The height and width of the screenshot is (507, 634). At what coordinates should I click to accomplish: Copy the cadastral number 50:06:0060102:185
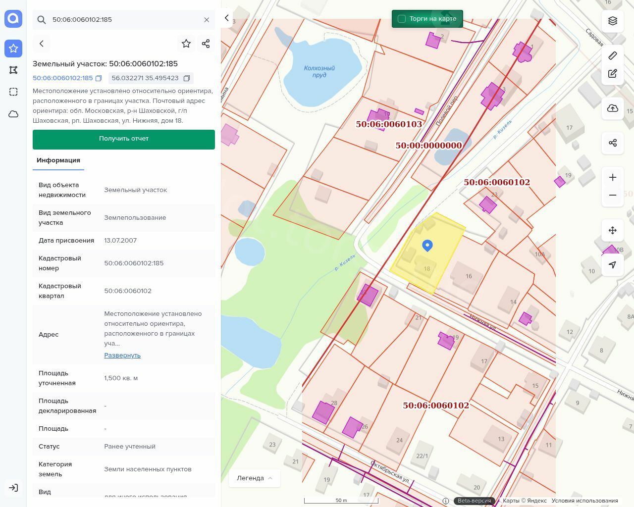99,78
